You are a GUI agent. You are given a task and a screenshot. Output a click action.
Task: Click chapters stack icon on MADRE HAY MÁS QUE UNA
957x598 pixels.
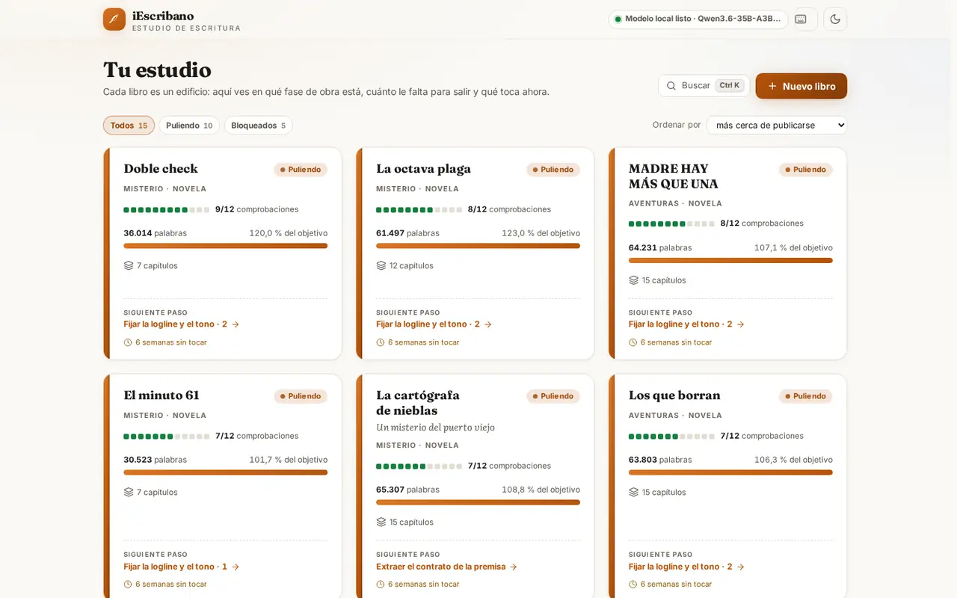tap(634, 280)
